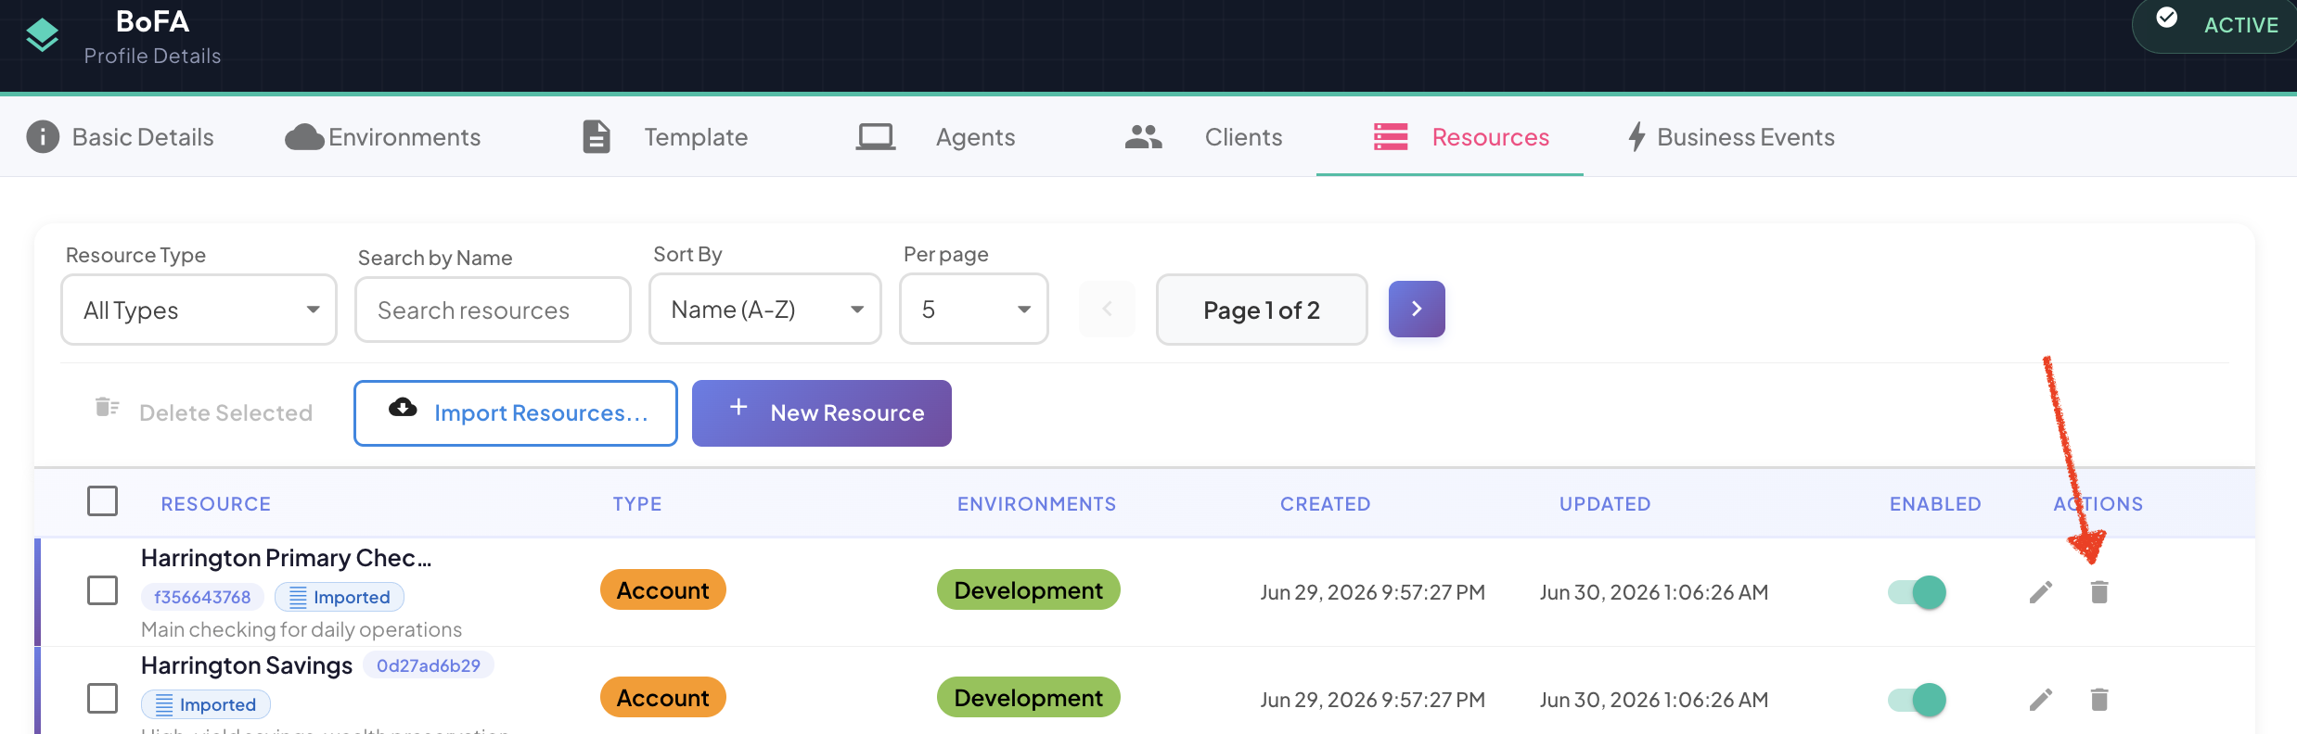
Task: Click the Environments cloud icon
Action: (x=304, y=137)
